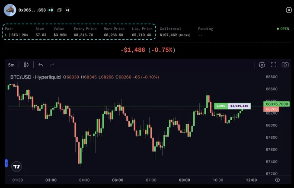The width and height of the screenshot is (294, 188).
Task: Click the Entry Price column header
Action: (85, 29)
